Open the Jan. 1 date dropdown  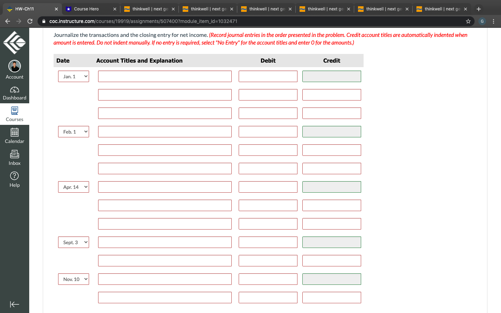click(x=73, y=77)
